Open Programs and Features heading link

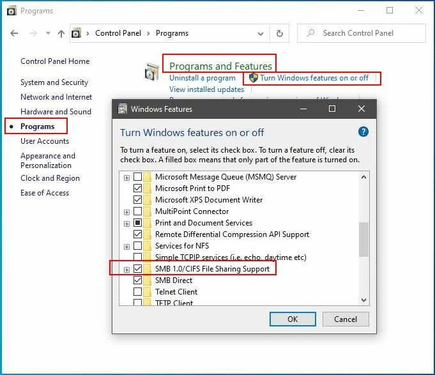tap(220, 66)
